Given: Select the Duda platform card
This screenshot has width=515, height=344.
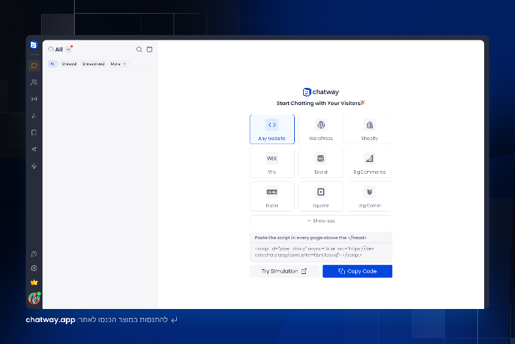Looking at the screenshot, I should pyautogui.click(x=272, y=196).
